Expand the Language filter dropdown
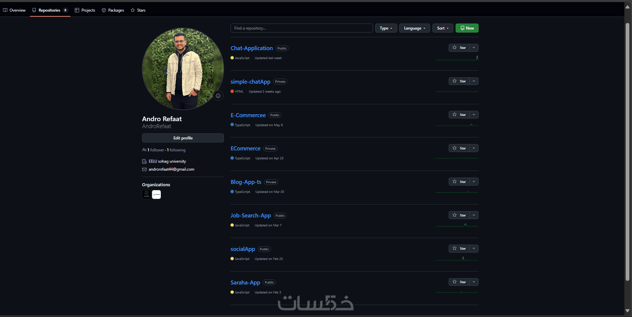 (x=414, y=28)
